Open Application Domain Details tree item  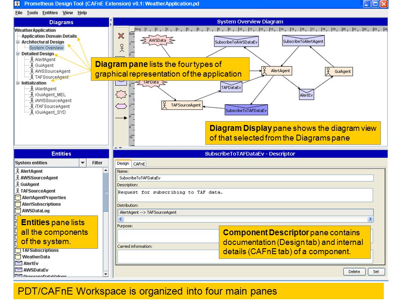tap(49, 36)
